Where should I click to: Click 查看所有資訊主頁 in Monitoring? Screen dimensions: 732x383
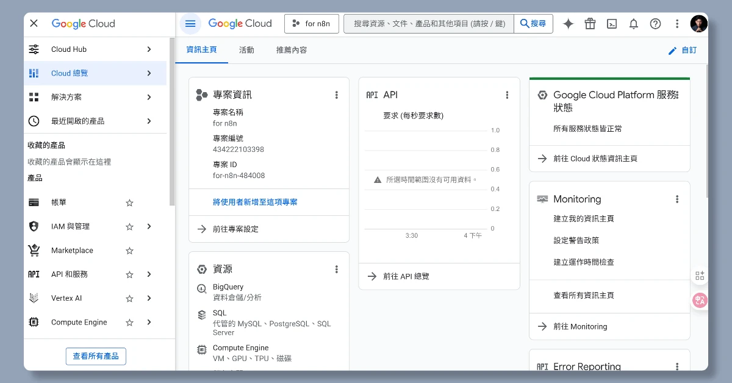[584, 295]
